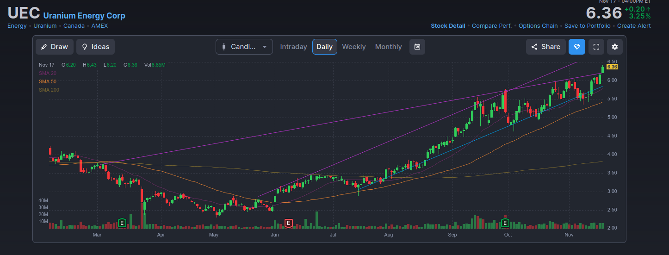Switch to Intraday timeframe
The width and height of the screenshot is (669, 255).
pyautogui.click(x=293, y=47)
